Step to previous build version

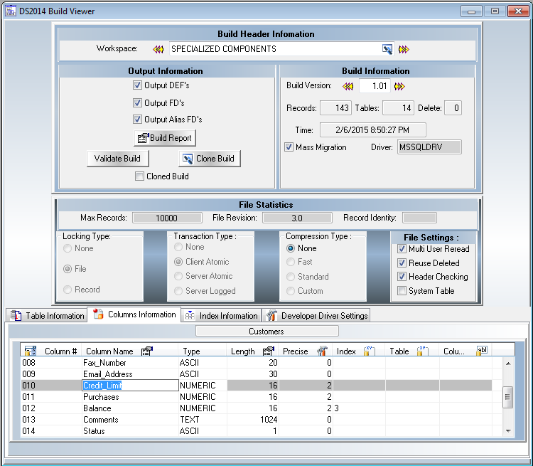pyautogui.click(x=348, y=86)
